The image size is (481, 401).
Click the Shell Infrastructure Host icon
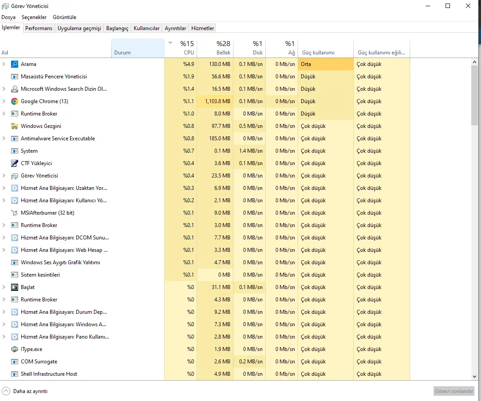[x=15, y=374]
